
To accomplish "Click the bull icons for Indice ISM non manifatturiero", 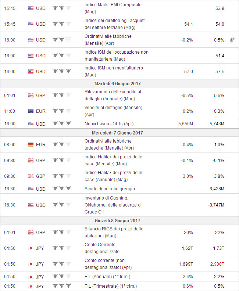I will [61, 71].
